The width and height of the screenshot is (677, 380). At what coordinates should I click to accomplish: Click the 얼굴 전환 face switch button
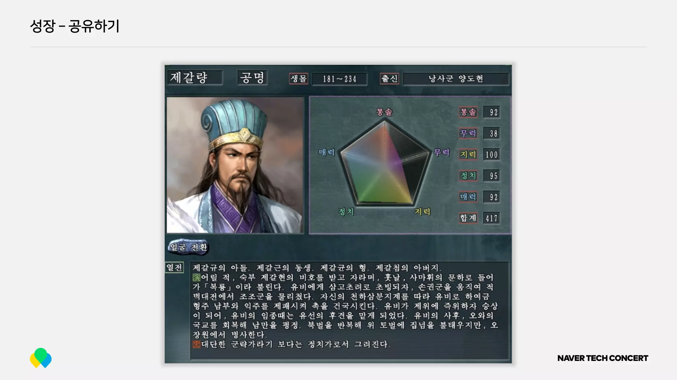click(188, 247)
